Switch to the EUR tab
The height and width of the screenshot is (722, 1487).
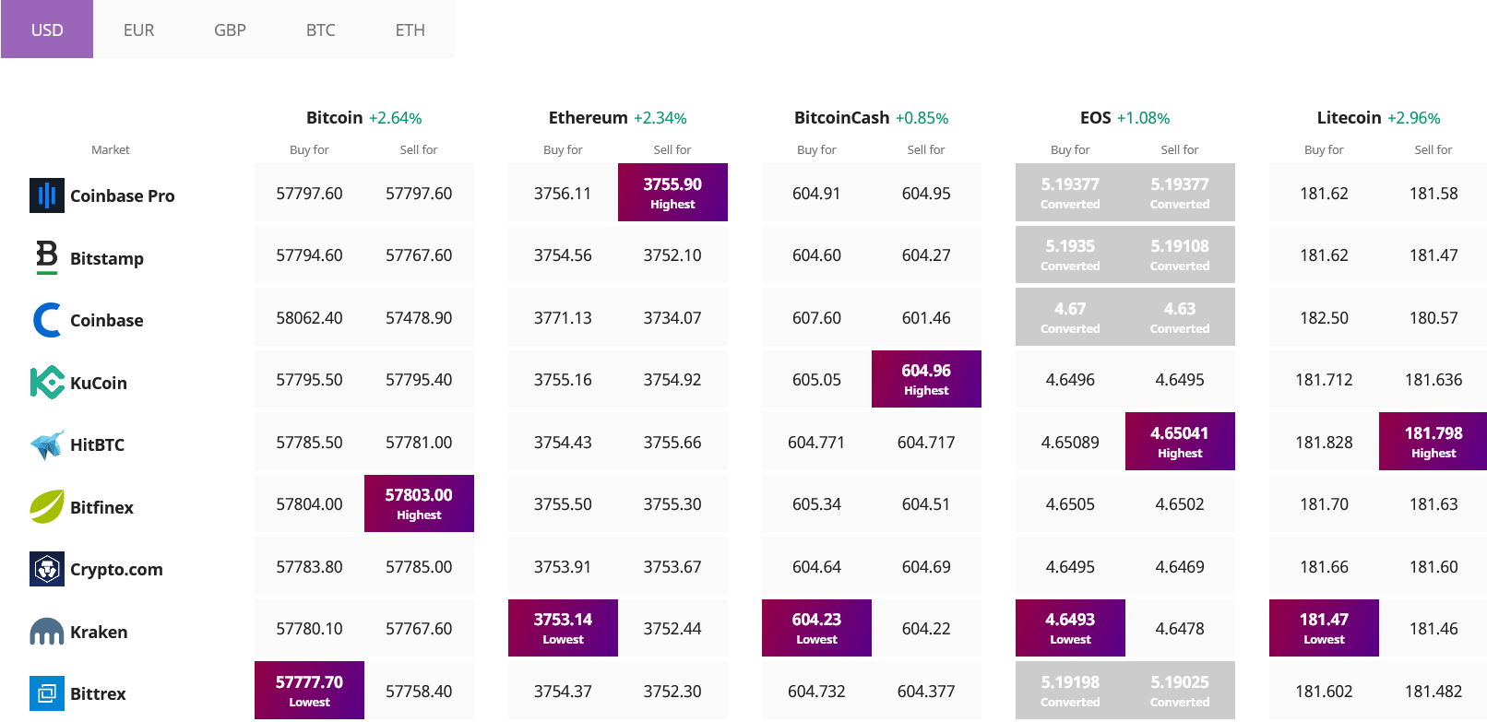click(138, 30)
